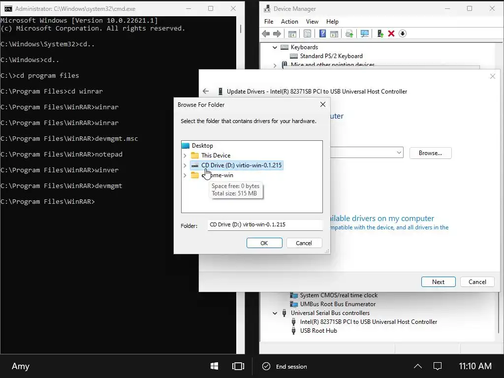The image size is (504, 378).
Task: Click the Browse For Folder resize grip
Action: tap(327, 251)
